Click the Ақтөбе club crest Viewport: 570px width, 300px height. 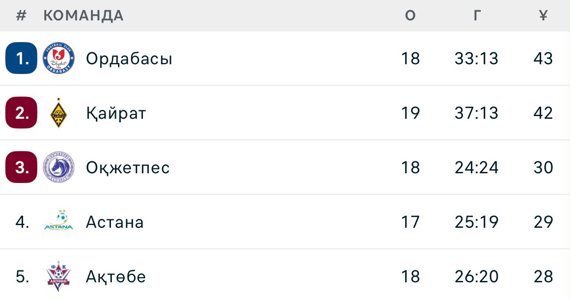click(59, 276)
